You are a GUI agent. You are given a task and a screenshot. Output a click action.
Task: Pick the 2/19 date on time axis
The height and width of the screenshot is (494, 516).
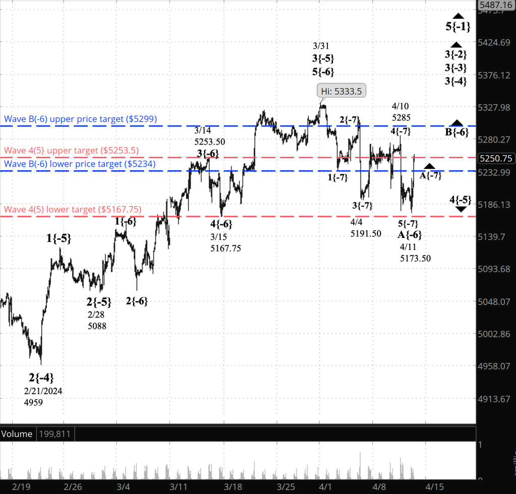[20, 487]
